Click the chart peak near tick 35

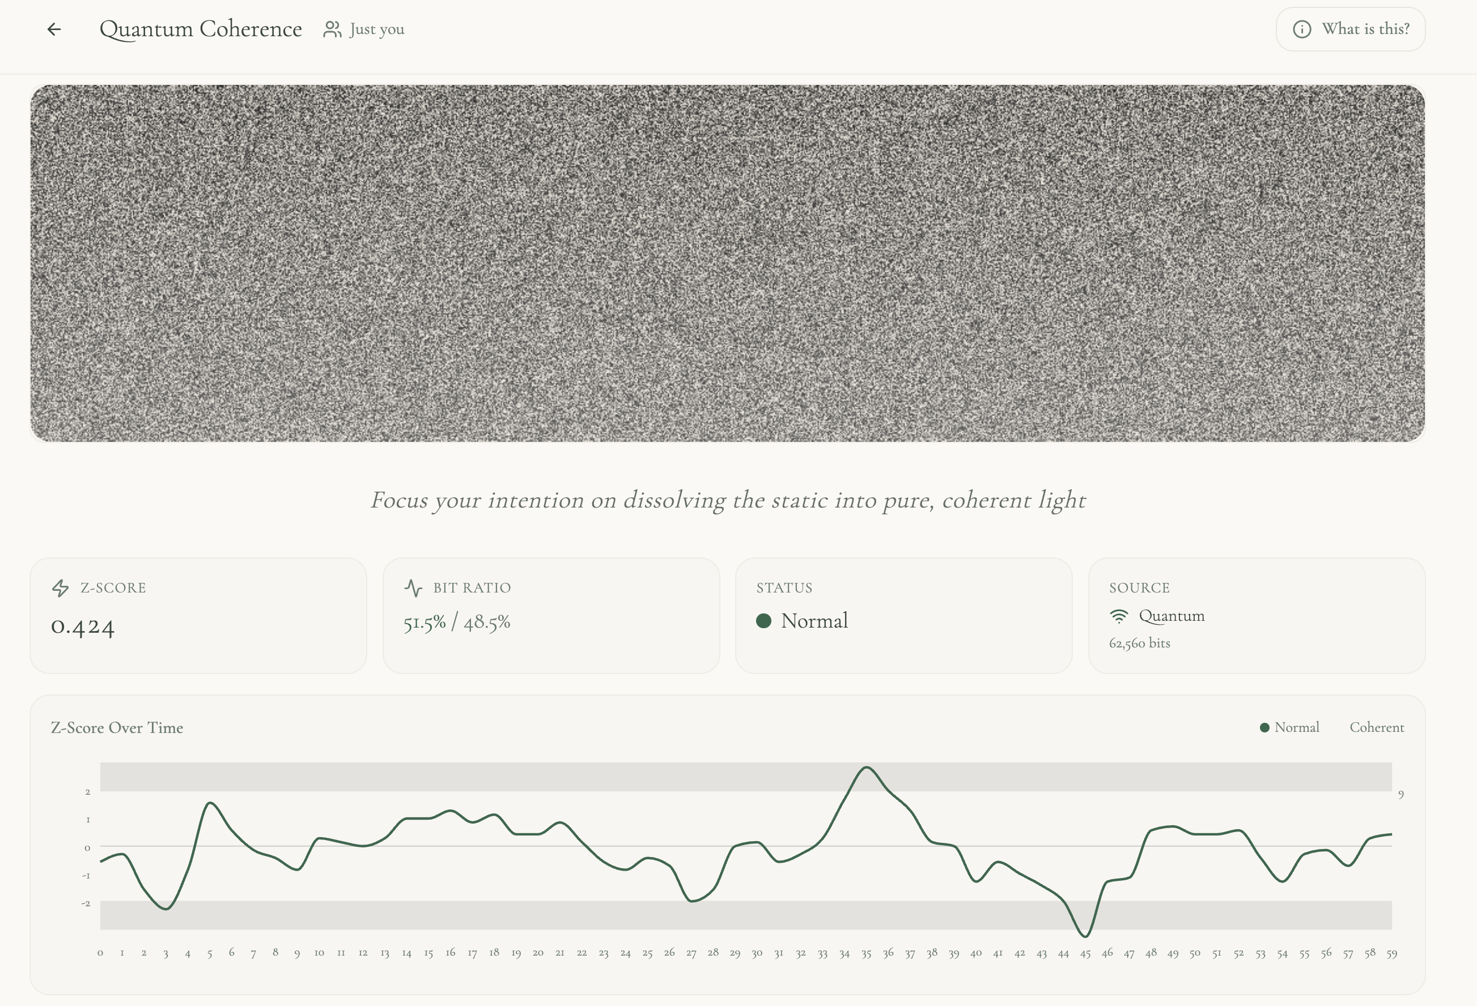click(x=867, y=768)
